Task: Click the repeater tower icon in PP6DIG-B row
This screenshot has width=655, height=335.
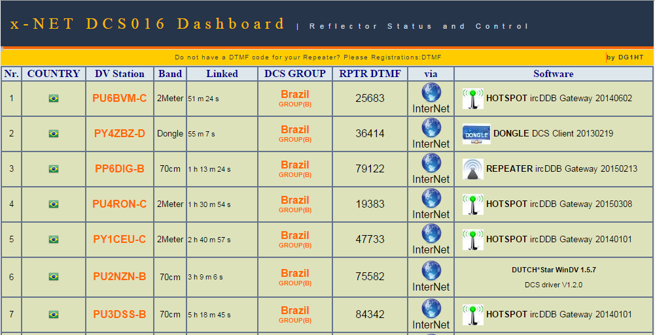Action: (473, 169)
